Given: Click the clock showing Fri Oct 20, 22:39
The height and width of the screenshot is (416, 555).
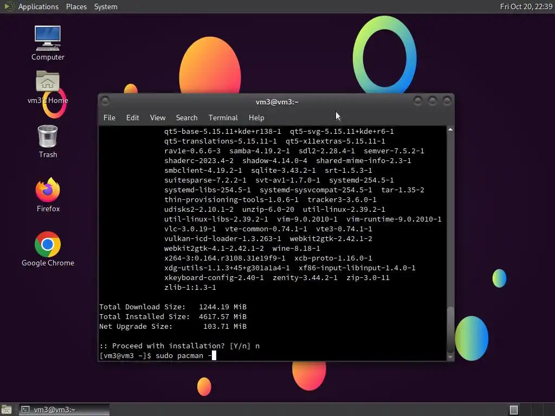Looking at the screenshot, I should [526, 6].
